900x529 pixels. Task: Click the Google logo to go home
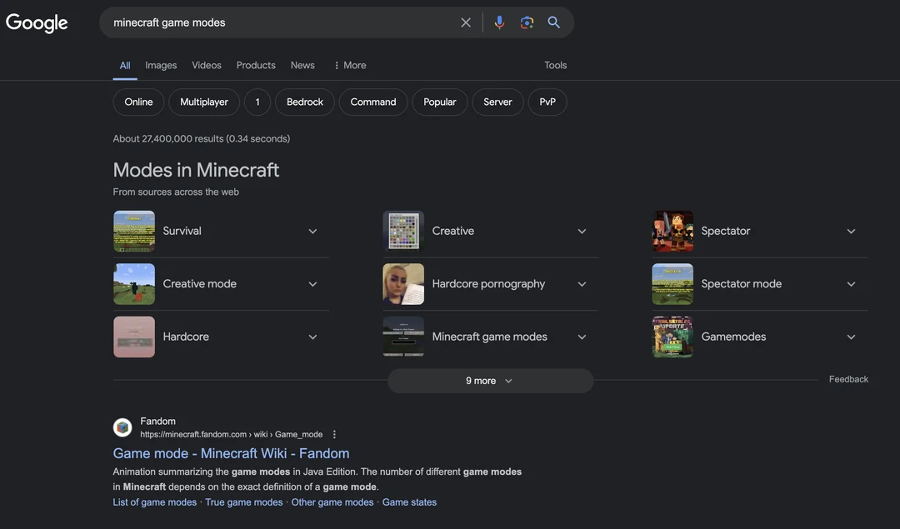(37, 22)
